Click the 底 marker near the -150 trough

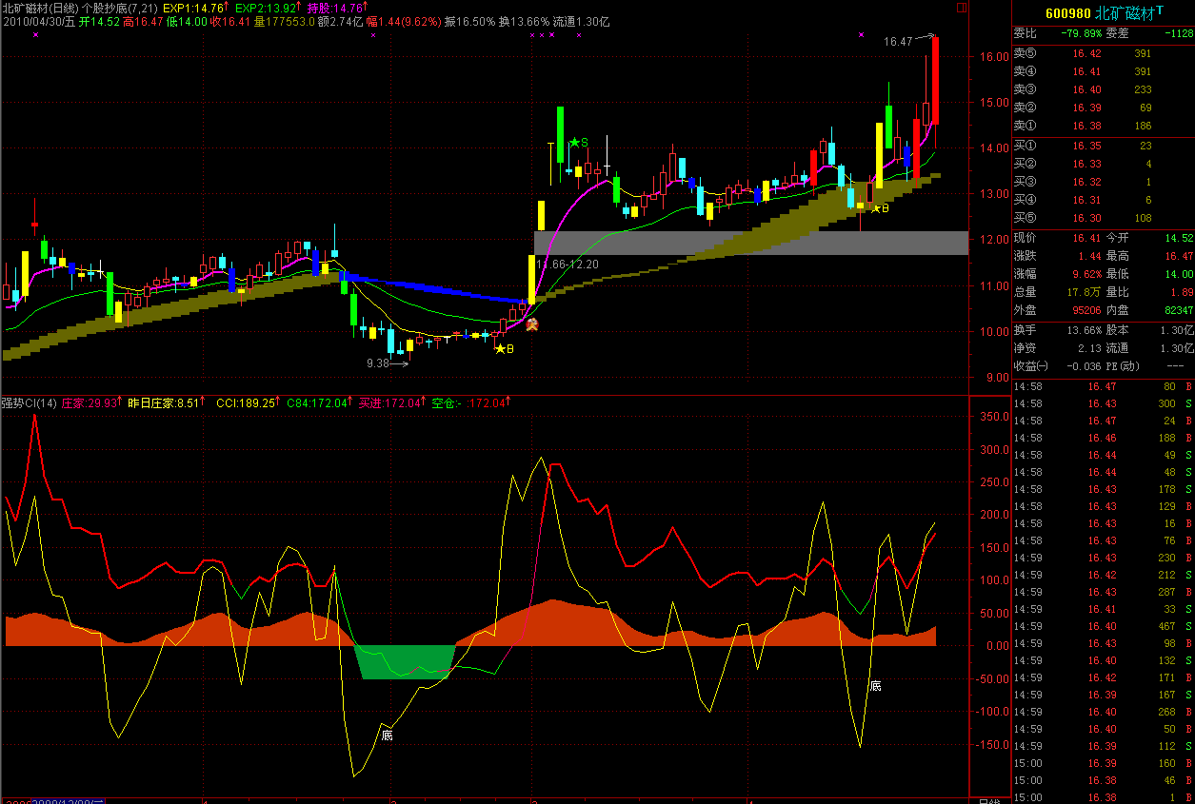387,735
